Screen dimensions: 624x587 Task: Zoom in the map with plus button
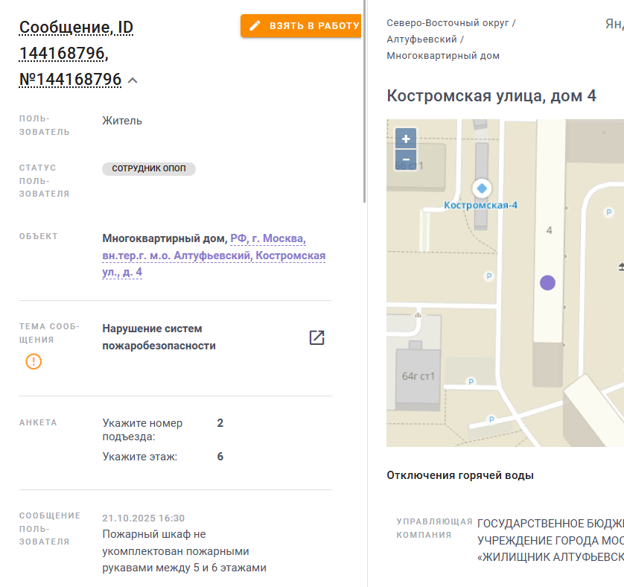click(406, 139)
